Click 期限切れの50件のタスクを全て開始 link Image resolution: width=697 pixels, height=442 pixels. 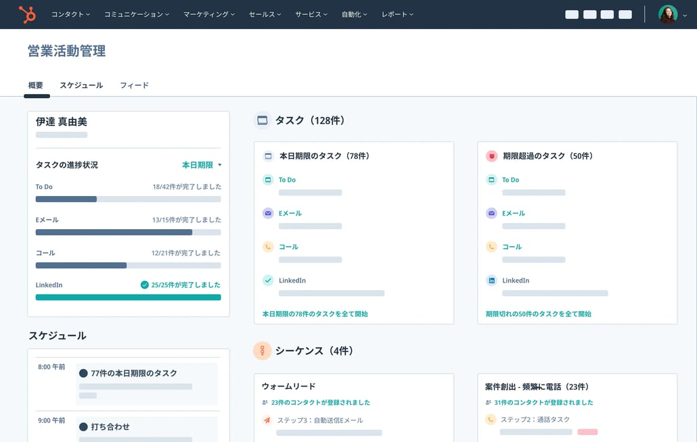point(538,314)
